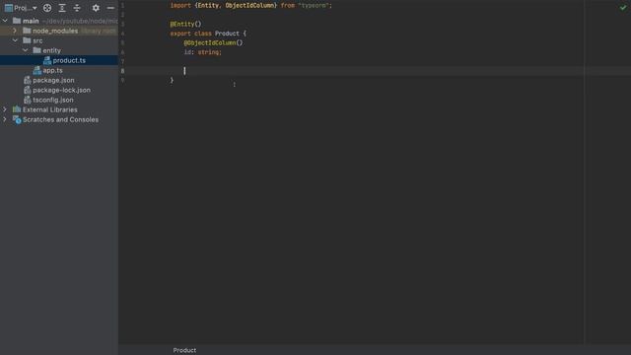This screenshot has height=355, width=631.
Task: Click the @Entity() decorator text
Action: [185, 24]
